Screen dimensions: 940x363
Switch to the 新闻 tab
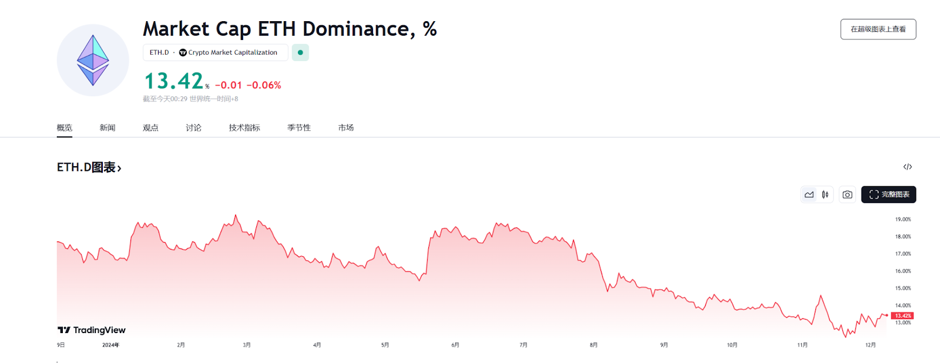108,127
